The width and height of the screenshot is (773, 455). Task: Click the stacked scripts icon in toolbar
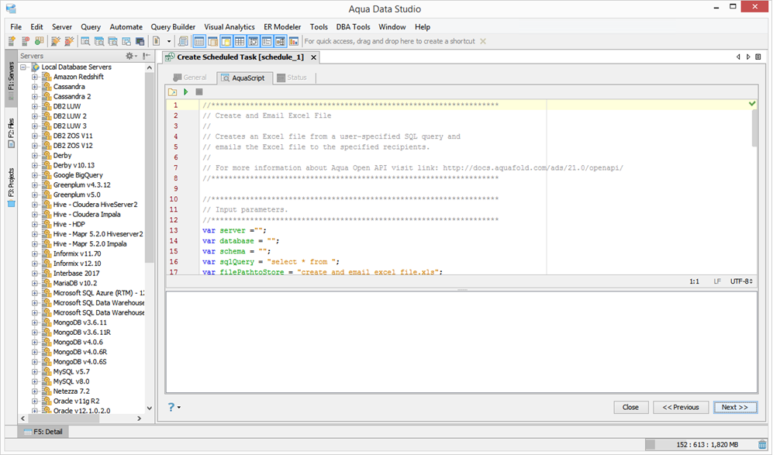coord(183,41)
